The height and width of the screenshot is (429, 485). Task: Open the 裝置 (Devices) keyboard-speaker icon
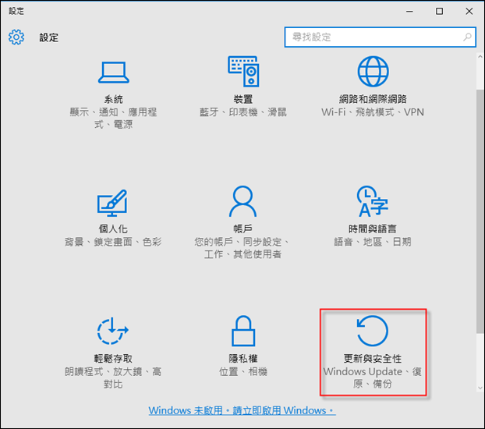click(x=243, y=72)
